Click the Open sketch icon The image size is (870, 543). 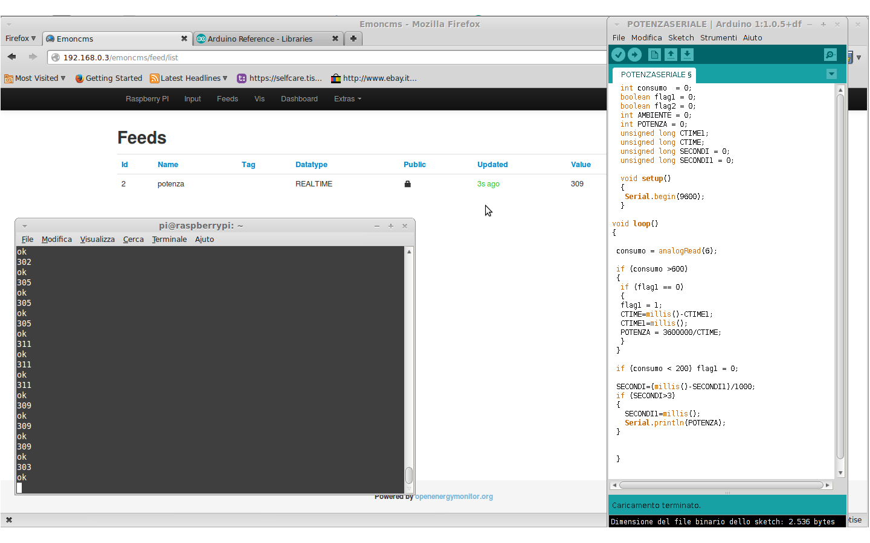point(671,55)
